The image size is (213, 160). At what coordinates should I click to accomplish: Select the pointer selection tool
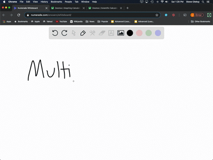74,33
